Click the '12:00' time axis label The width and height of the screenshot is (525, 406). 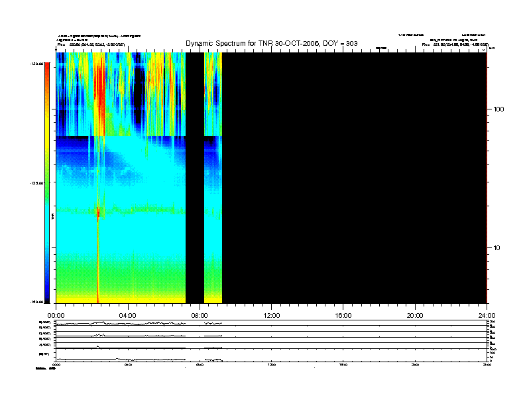[x=272, y=316]
